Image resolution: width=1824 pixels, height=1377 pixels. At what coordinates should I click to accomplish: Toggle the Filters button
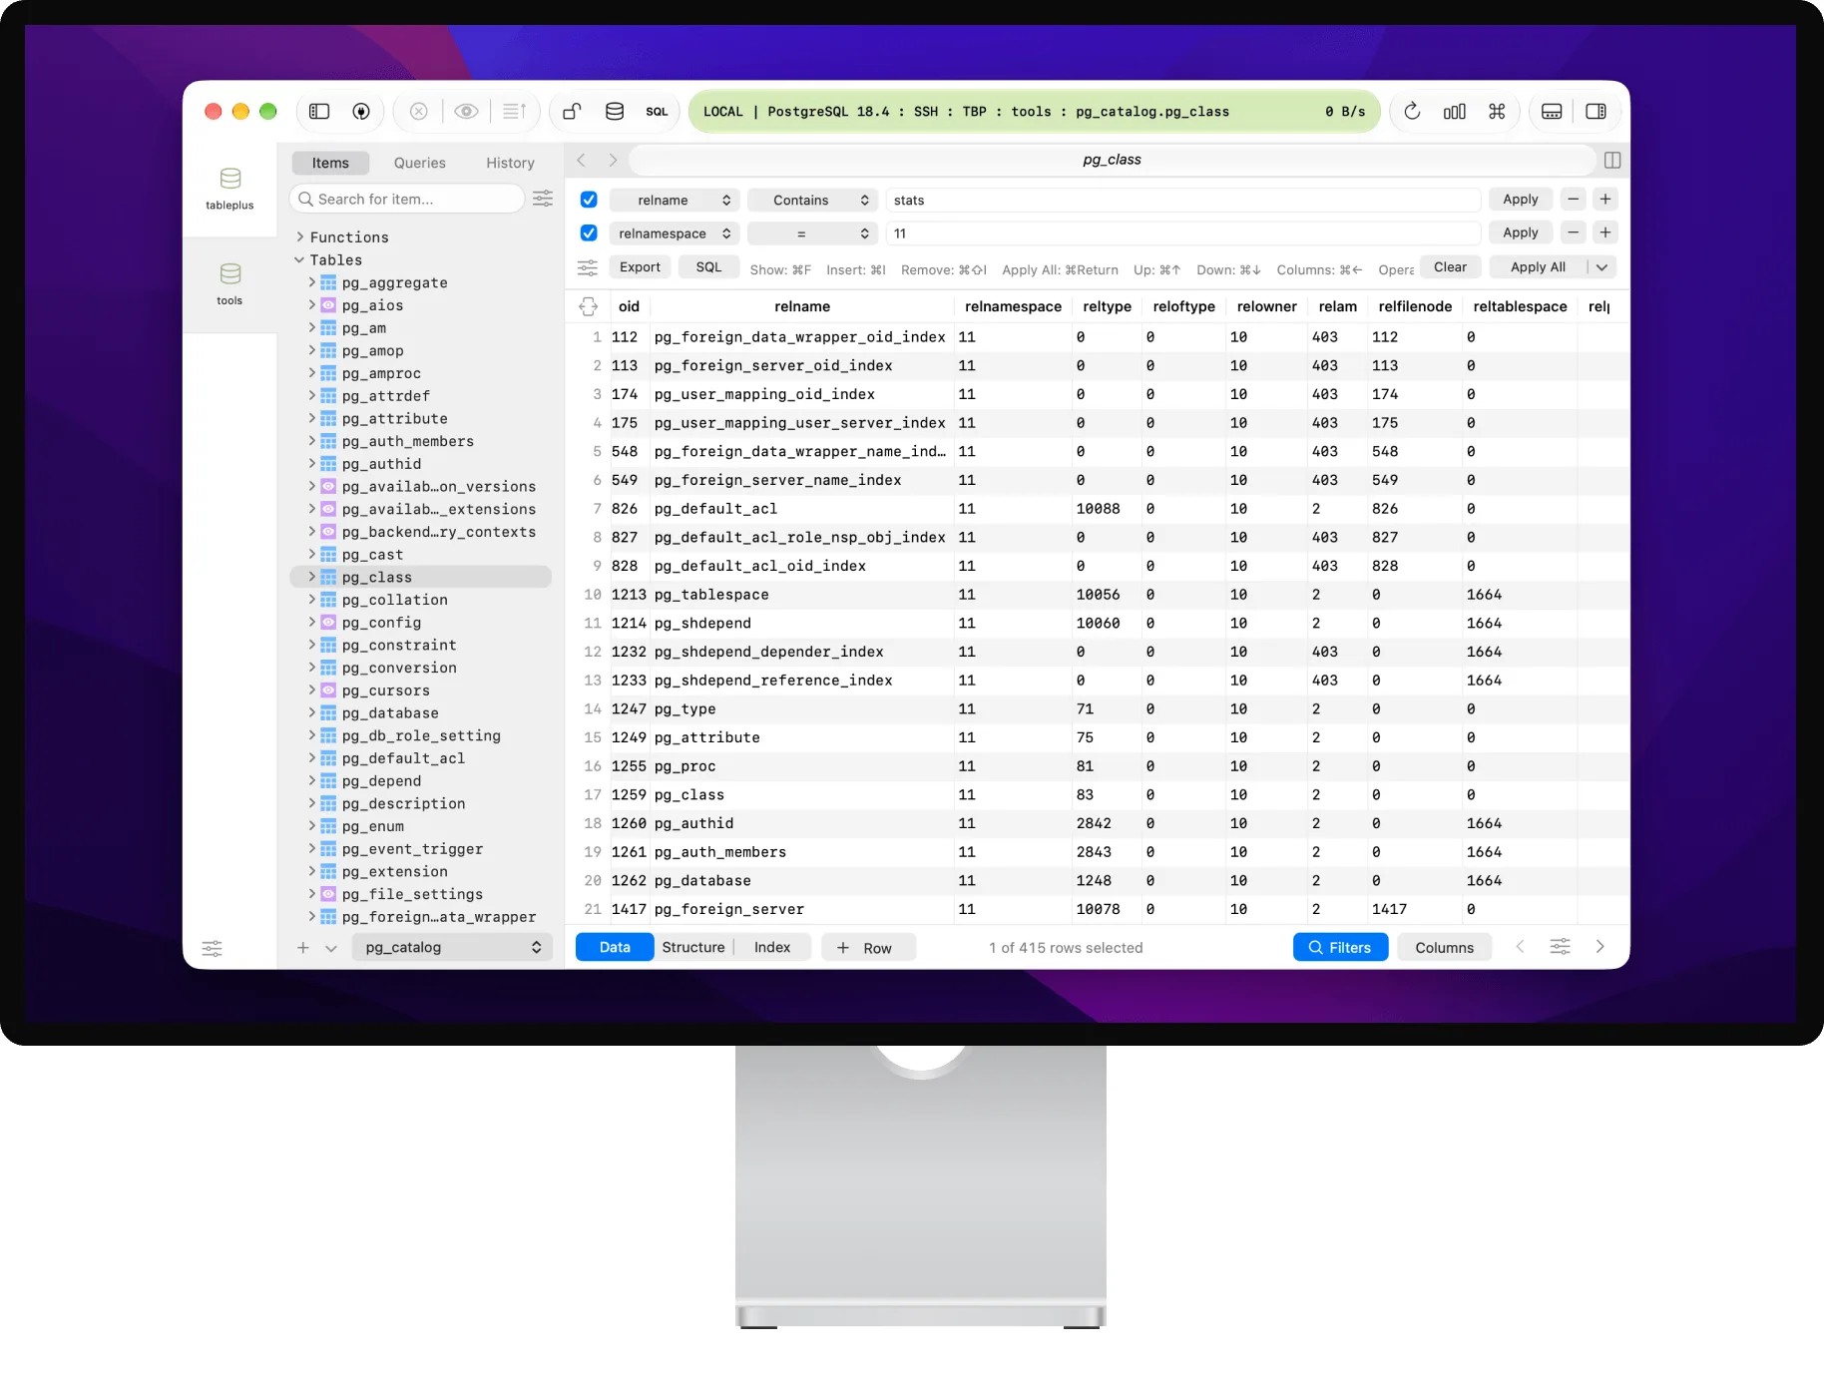coord(1340,947)
